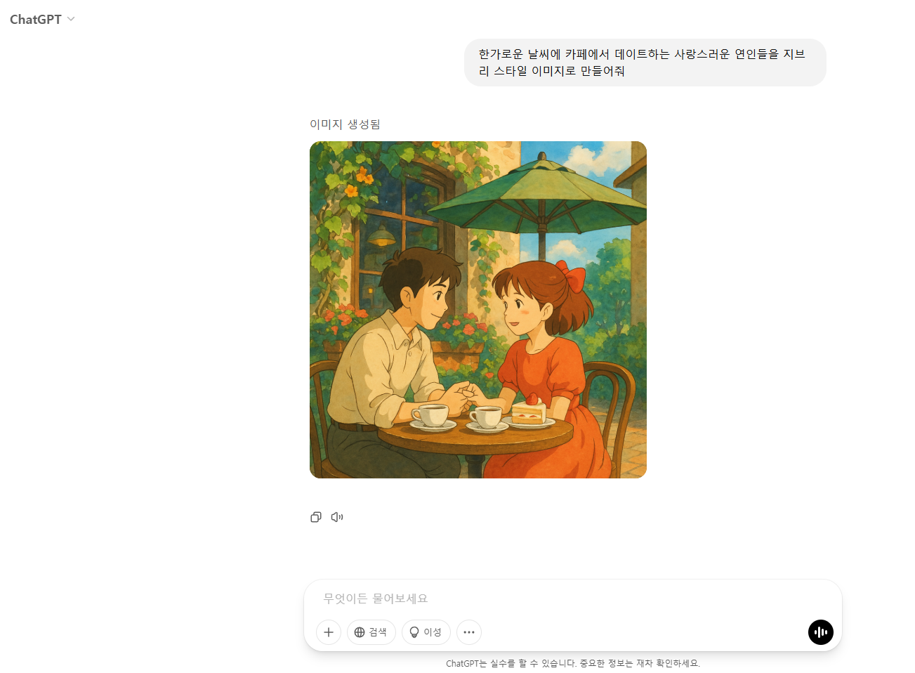Toggle the 이성 reasoning option

[426, 632]
